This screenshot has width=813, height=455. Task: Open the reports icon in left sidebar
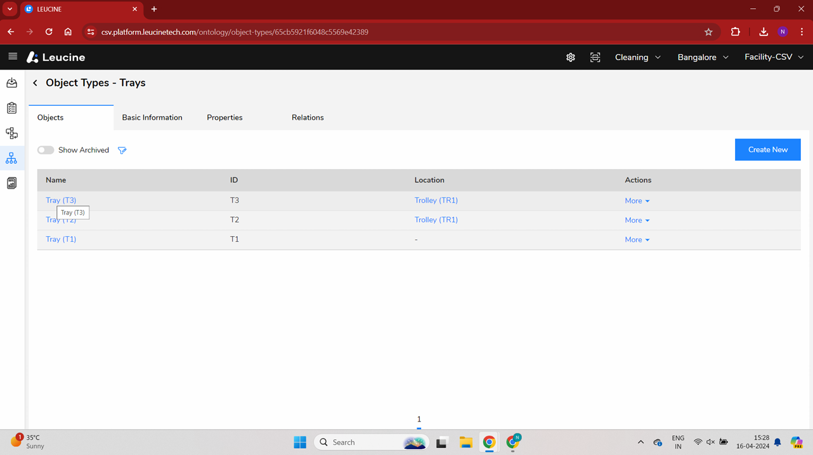[11, 184]
